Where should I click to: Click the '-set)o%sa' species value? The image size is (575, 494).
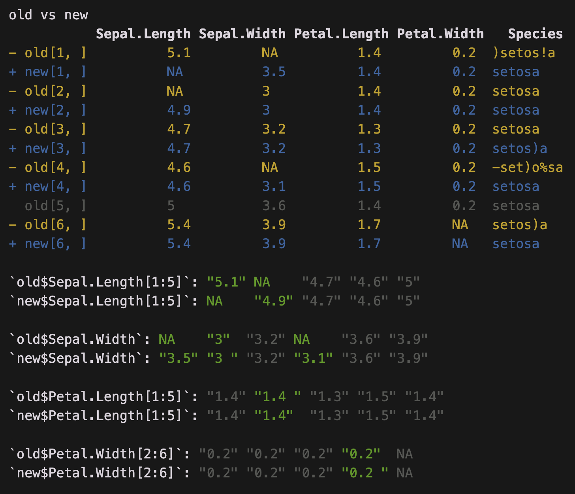(527, 168)
